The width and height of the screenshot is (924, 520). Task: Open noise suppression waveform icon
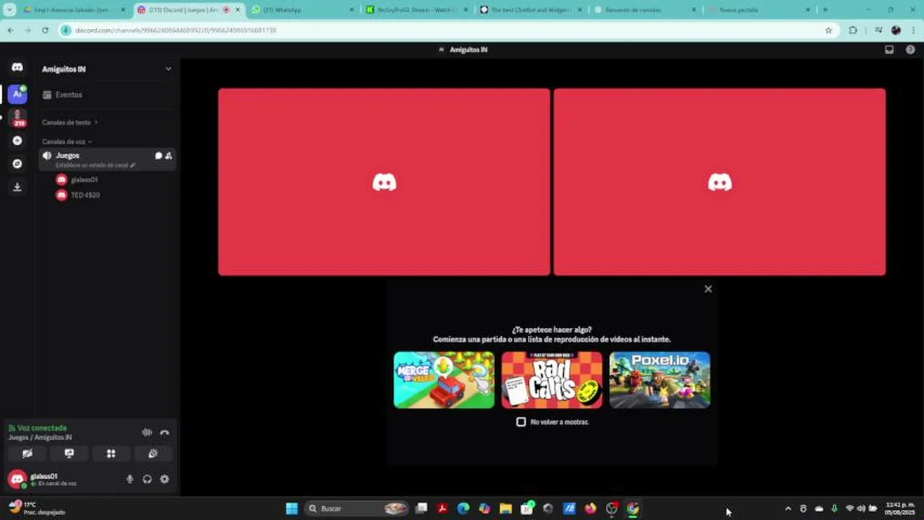(x=147, y=433)
